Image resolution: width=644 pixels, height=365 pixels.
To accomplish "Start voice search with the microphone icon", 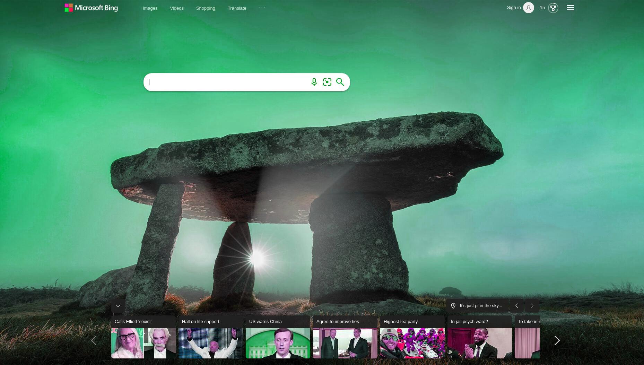I will 314,82.
